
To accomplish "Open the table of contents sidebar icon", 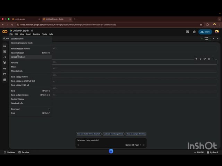I will tap(5, 46).
